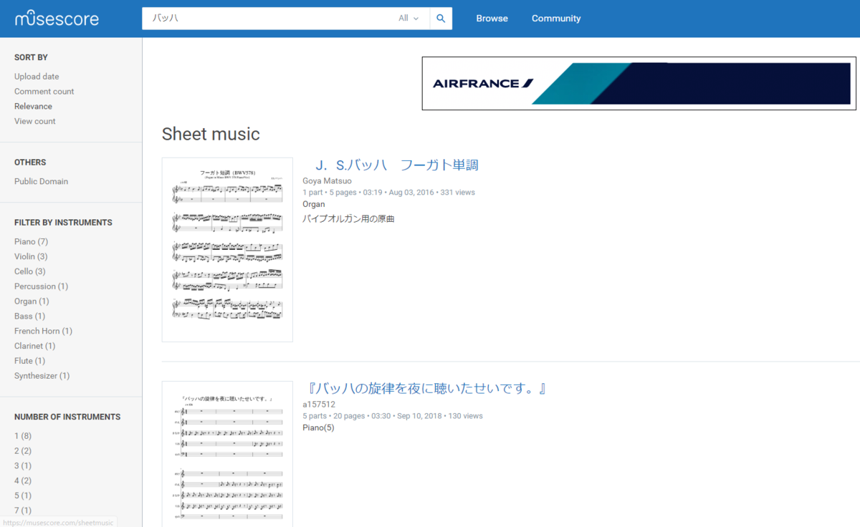Filter scores by Public Domain
Viewport: 860px width, 527px height.
tap(41, 181)
